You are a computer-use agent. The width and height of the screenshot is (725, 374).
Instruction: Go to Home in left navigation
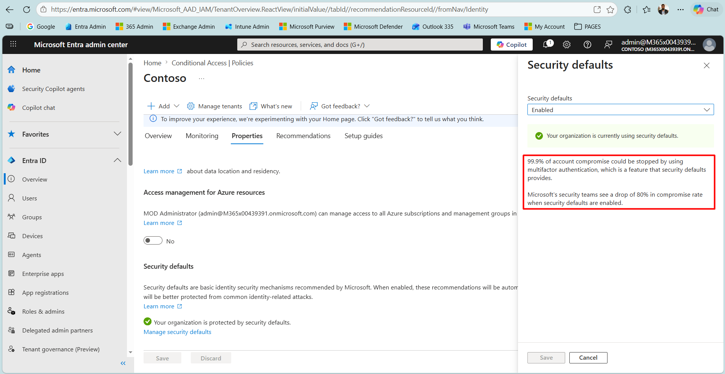pyautogui.click(x=31, y=70)
